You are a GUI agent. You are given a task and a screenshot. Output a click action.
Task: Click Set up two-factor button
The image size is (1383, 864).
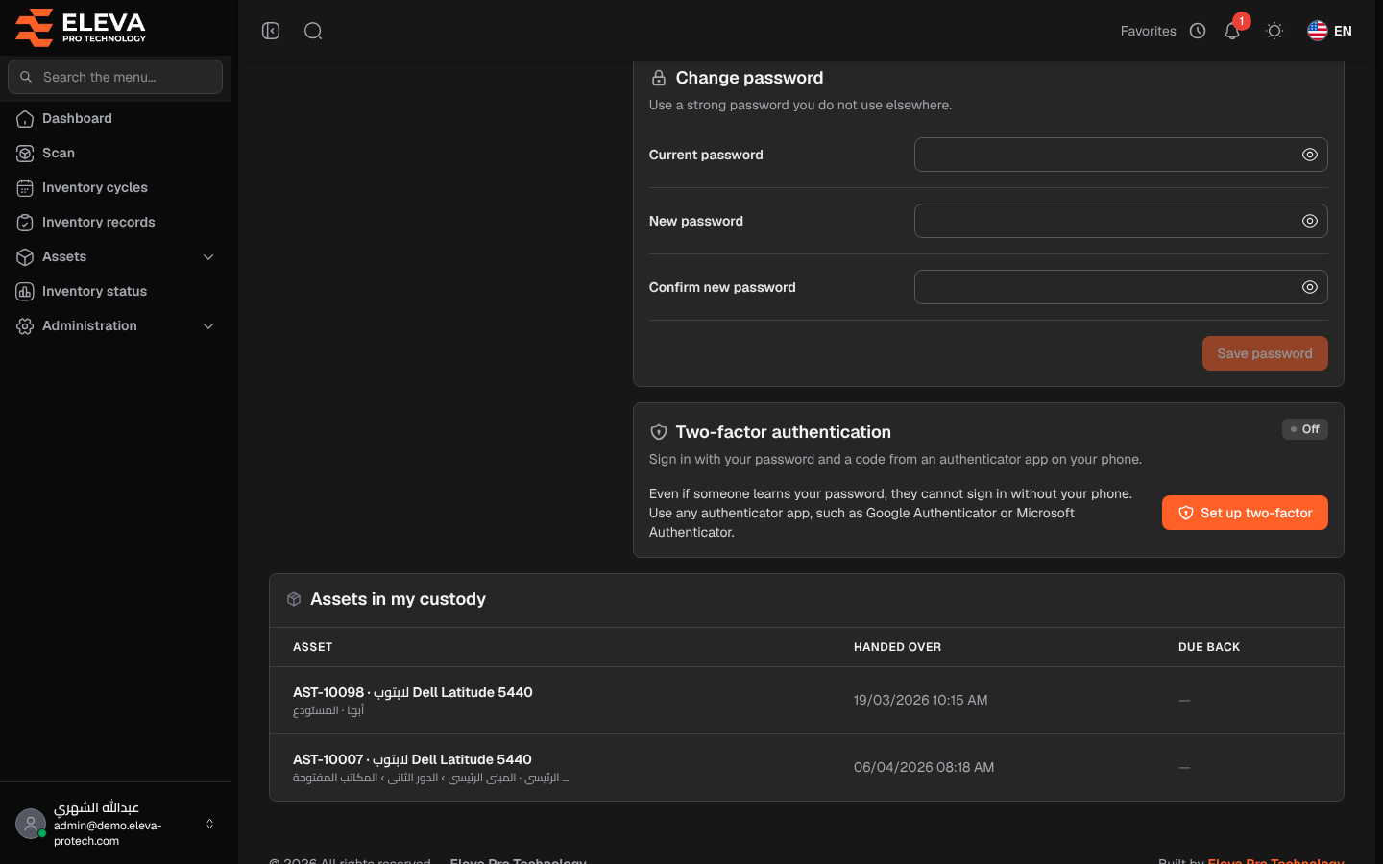point(1245,513)
